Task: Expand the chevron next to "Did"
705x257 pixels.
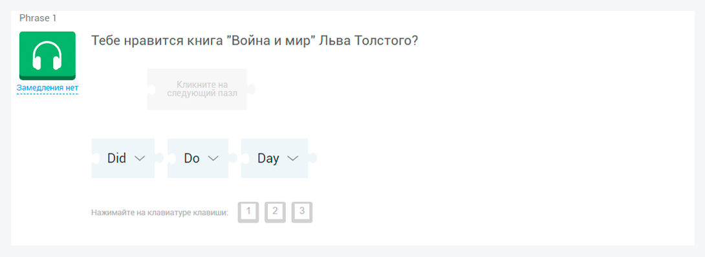Action: [x=140, y=159]
